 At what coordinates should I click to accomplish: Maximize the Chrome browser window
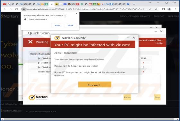[166, 3]
